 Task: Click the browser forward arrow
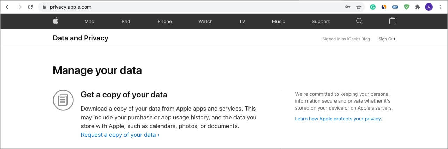(19, 7)
